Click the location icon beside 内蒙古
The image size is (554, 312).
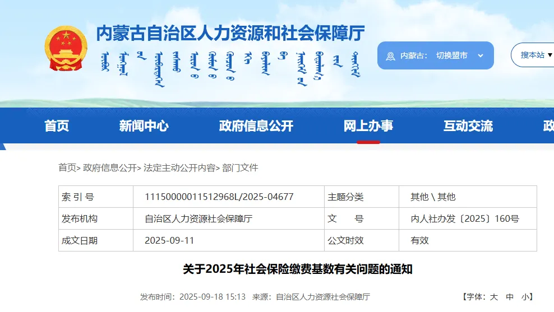391,56
